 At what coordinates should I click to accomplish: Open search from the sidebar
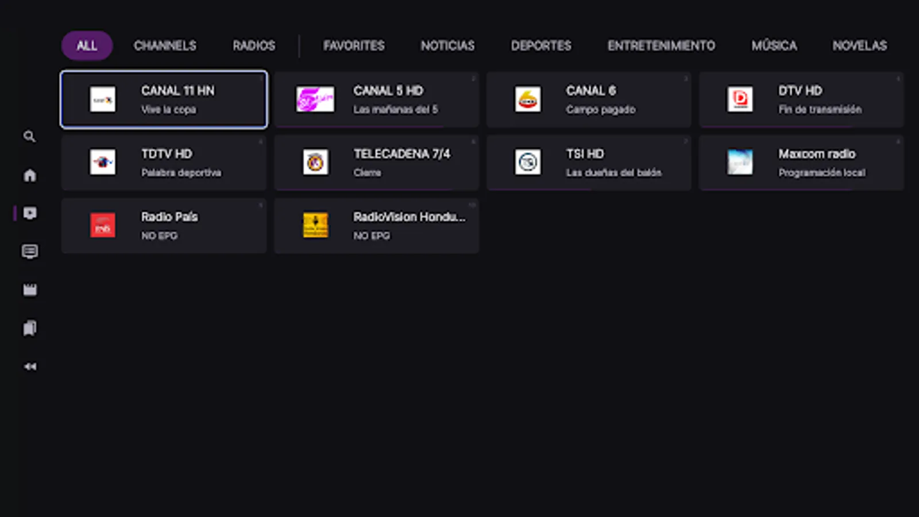29,137
